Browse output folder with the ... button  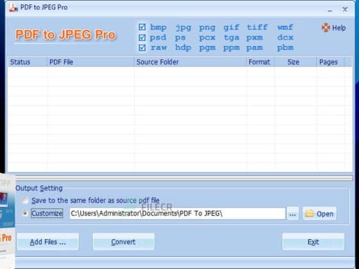click(x=292, y=214)
